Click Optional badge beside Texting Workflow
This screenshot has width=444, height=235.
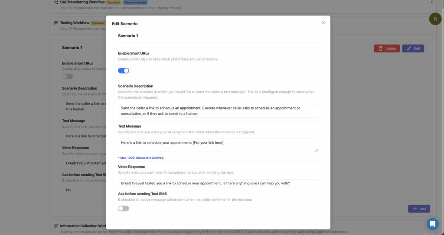[x=98, y=23]
